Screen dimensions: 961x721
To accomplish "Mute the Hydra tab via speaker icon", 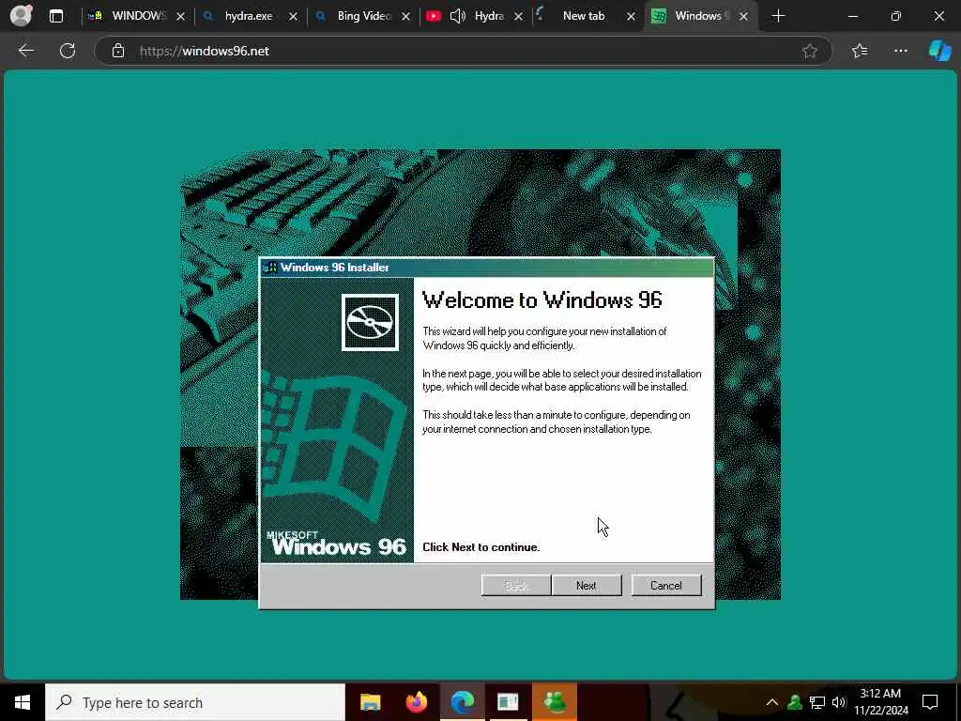I will 458,17.
